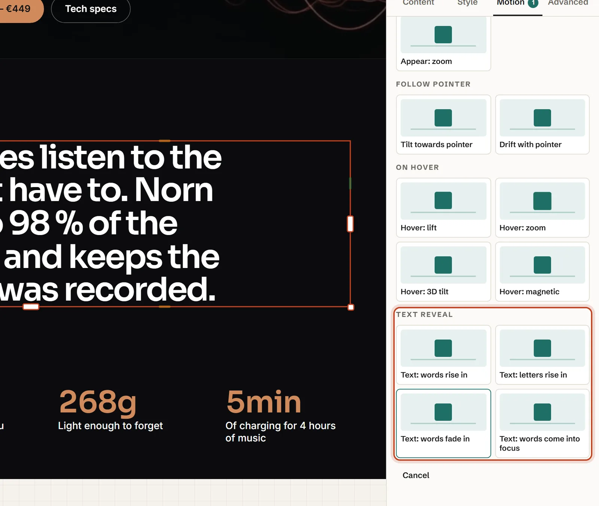Select Text: words come into focus

point(542,423)
